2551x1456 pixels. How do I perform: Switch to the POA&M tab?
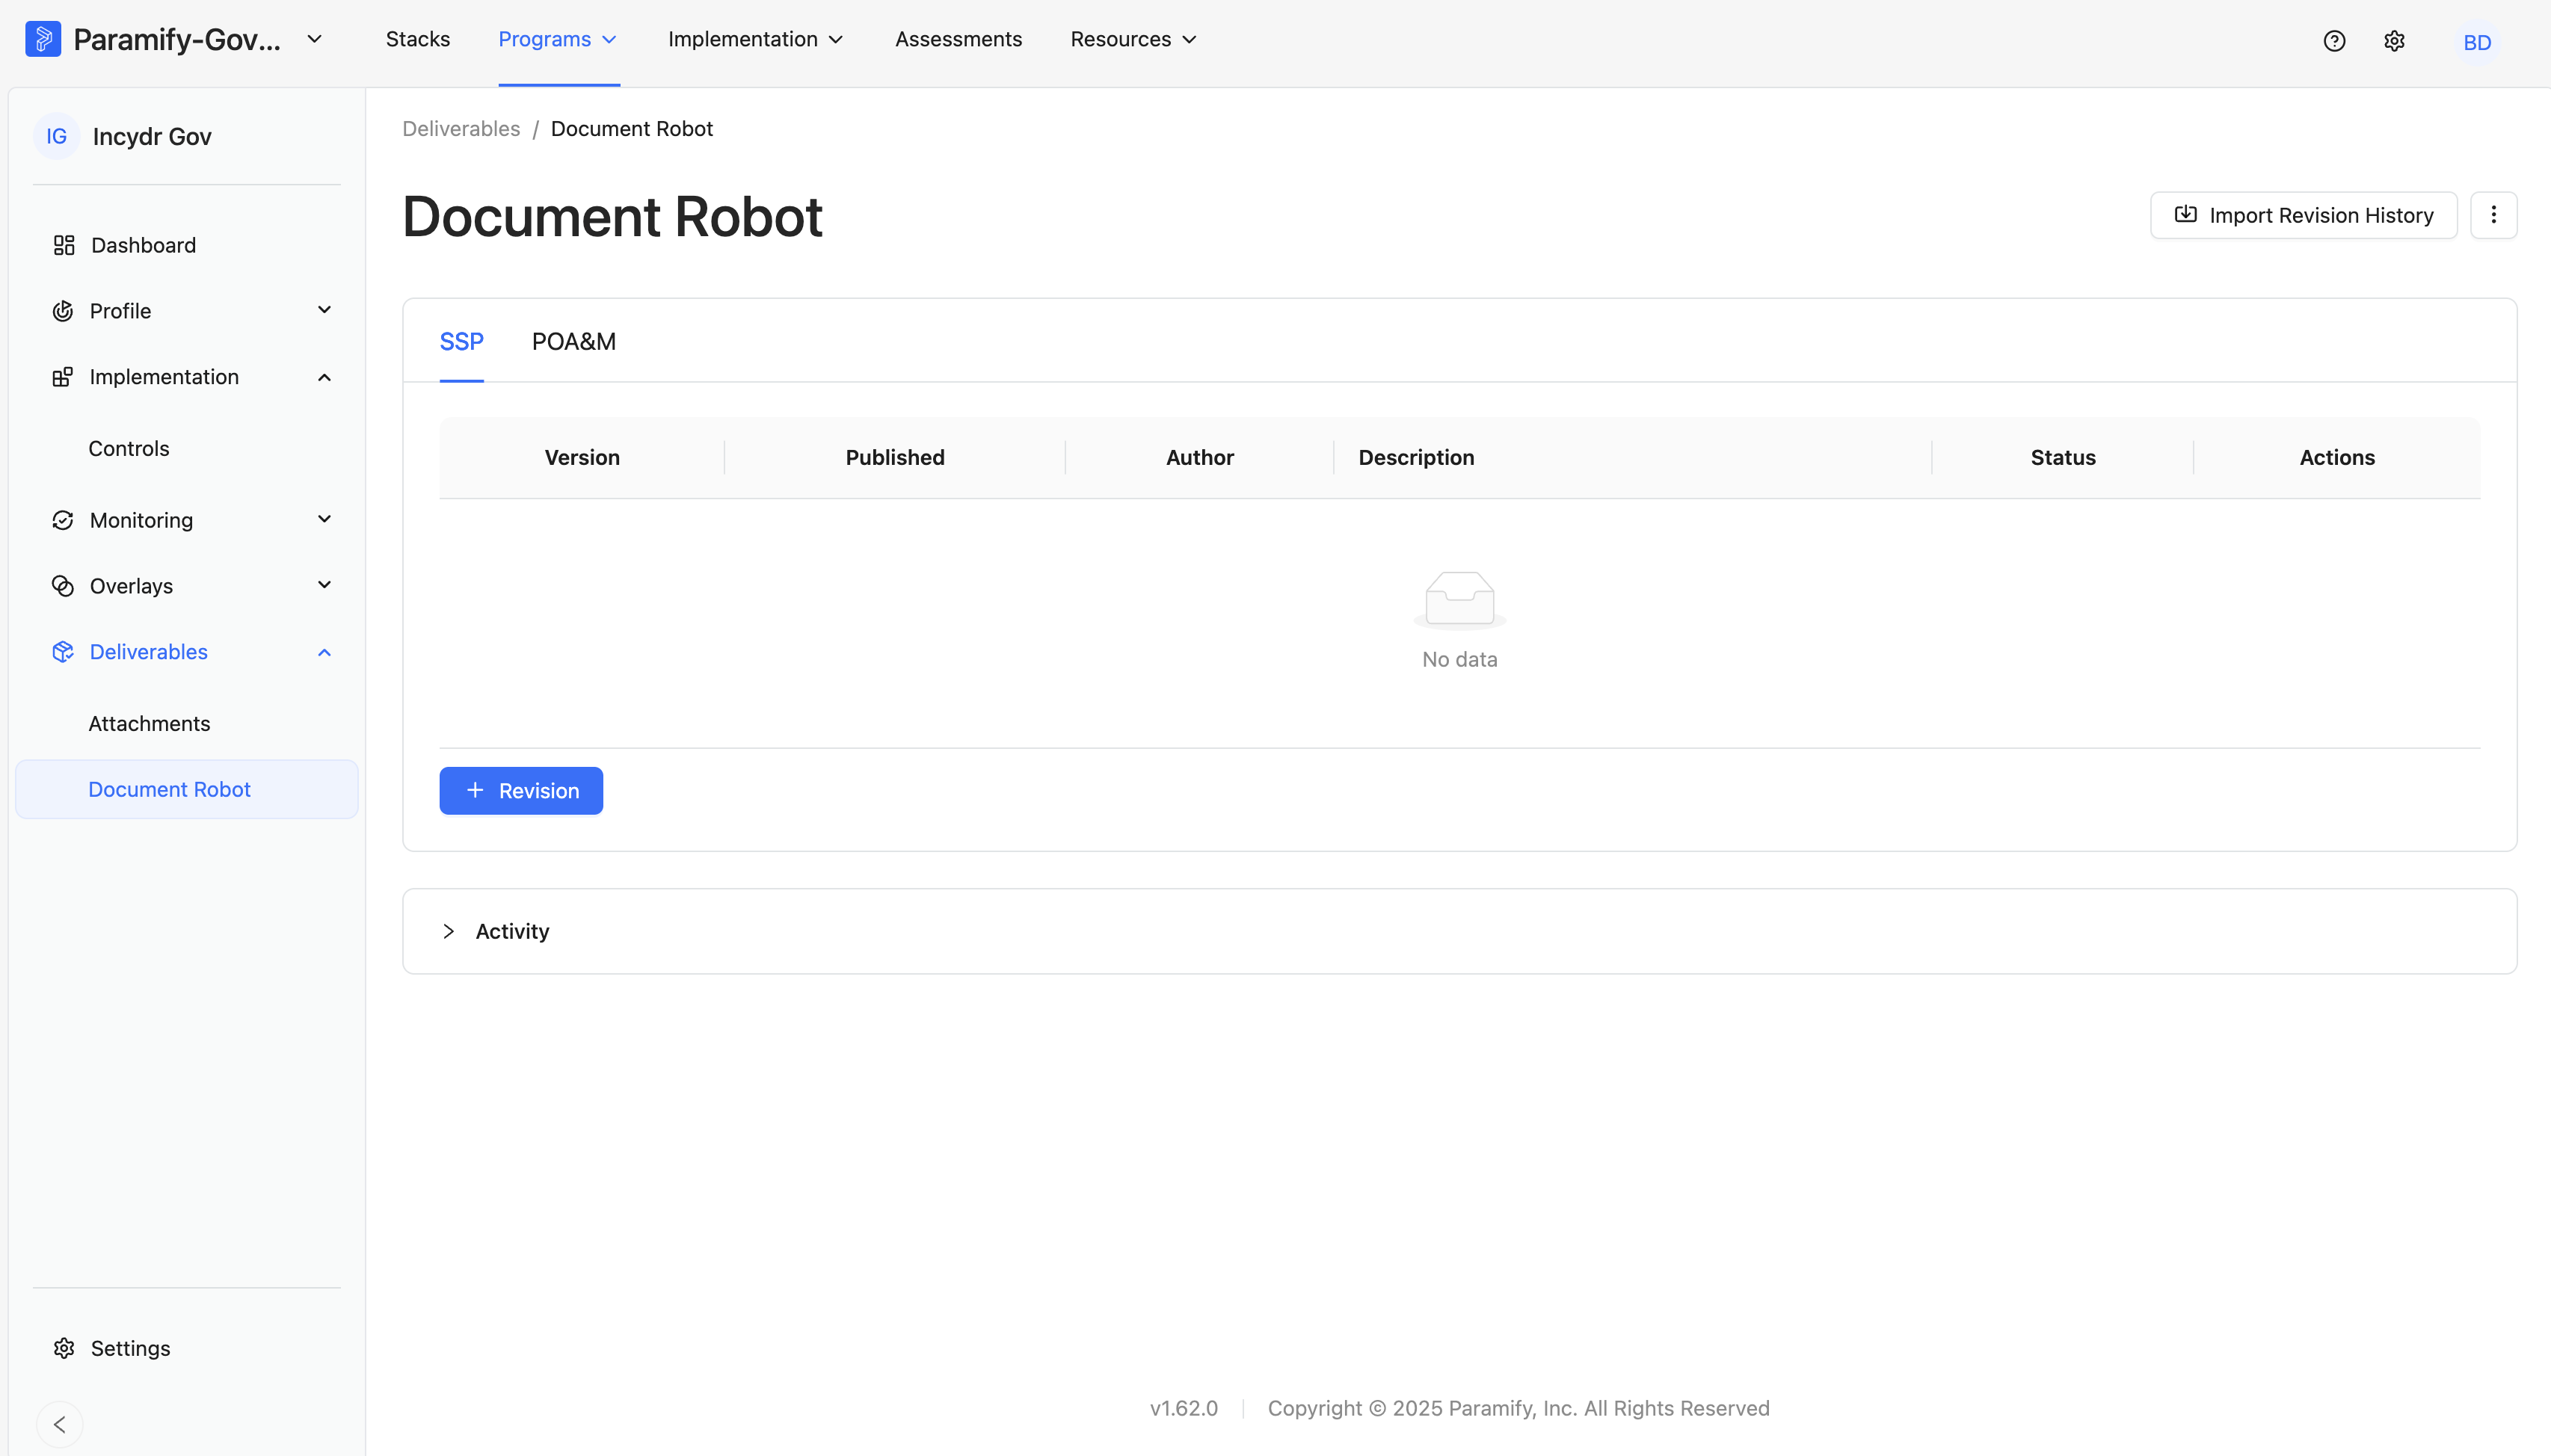point(574,341)
